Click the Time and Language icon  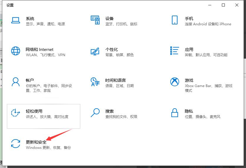[95, 82]
